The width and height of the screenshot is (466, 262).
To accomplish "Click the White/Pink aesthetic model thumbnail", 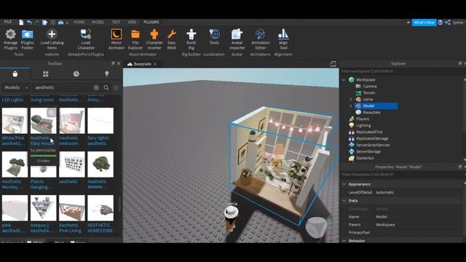I will point(15,121).
